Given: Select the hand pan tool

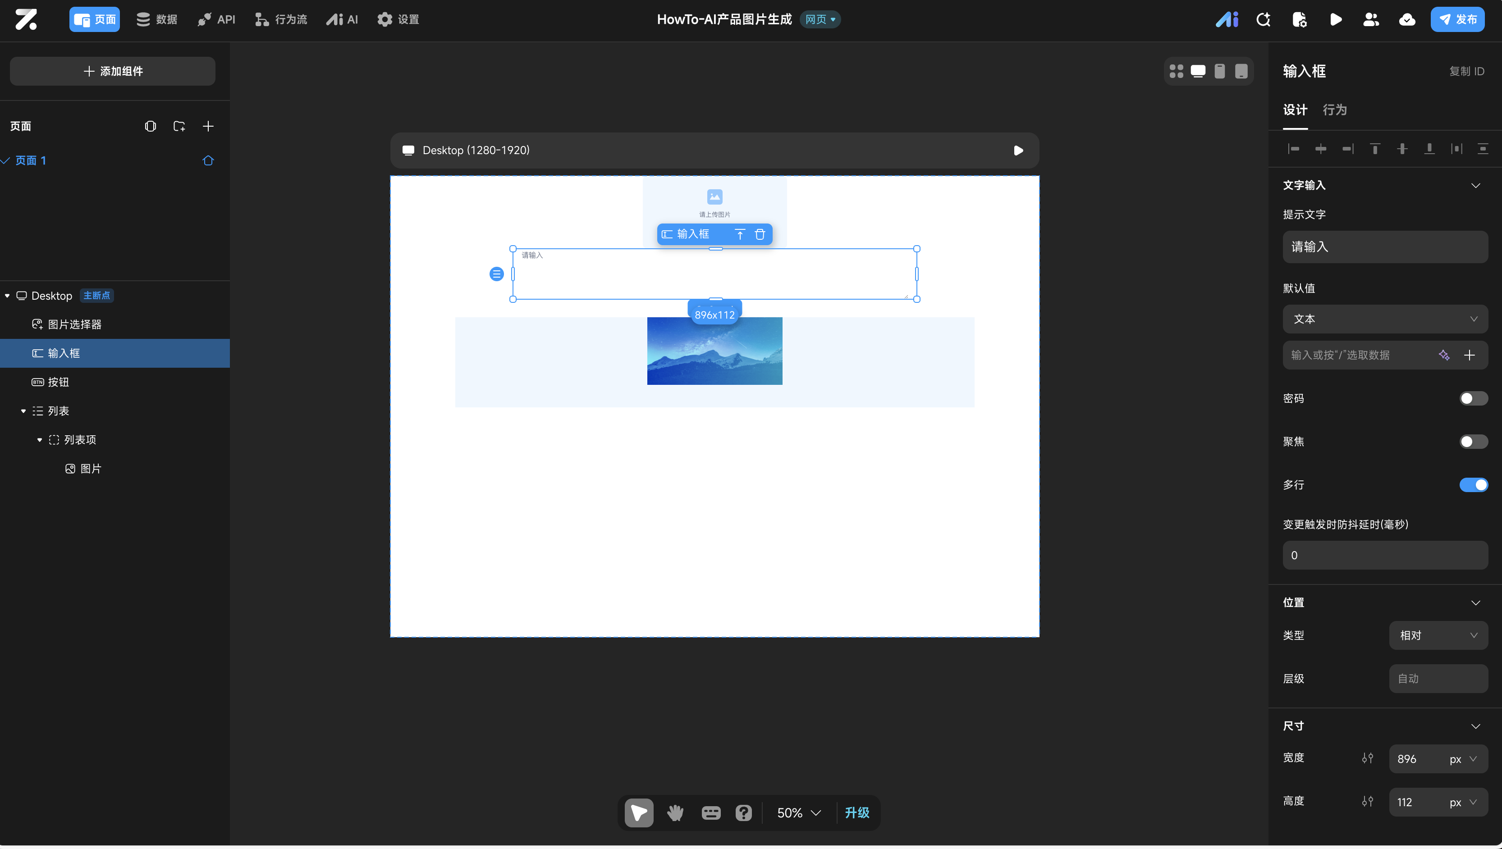Looking at the screenshot, I should (675, 812).
